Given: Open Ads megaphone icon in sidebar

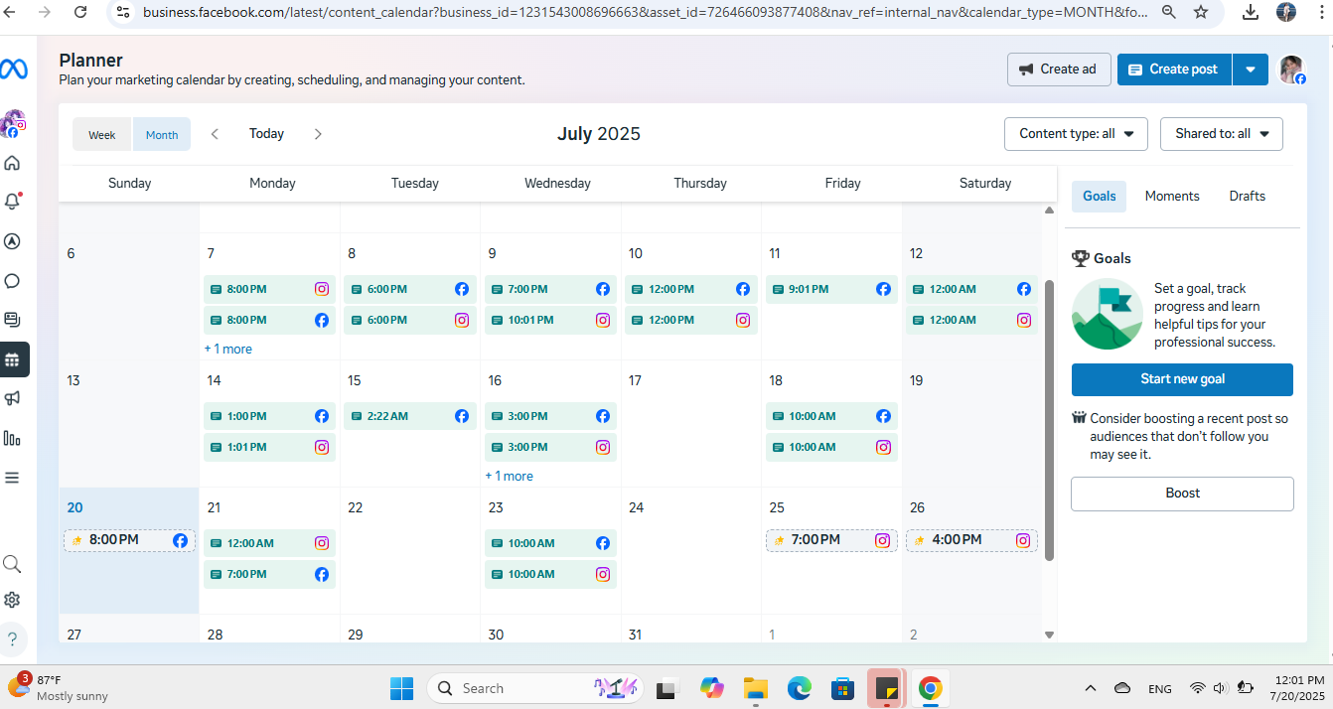Looking at the screenshot, I should click(x=13, y=398).
